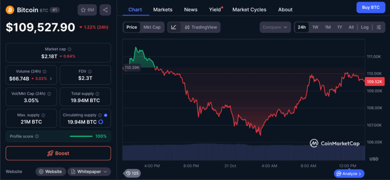Open the Market Cycles tab
This screenshot has height=180, width=390.
click(249, 9)
